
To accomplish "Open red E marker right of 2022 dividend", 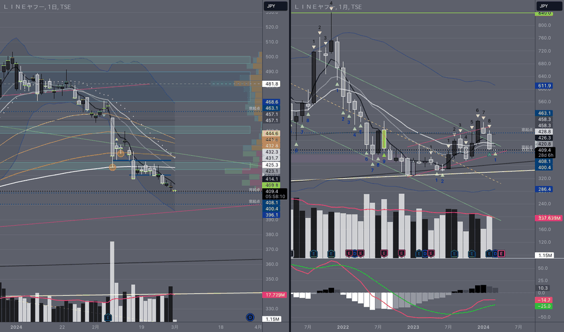I will (361, 254).
